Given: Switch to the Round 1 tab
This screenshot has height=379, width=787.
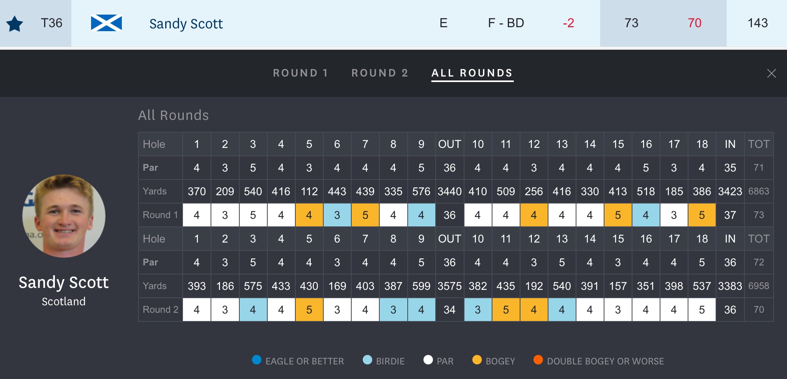Looking at the screenshot, I should tap(300, 73).
